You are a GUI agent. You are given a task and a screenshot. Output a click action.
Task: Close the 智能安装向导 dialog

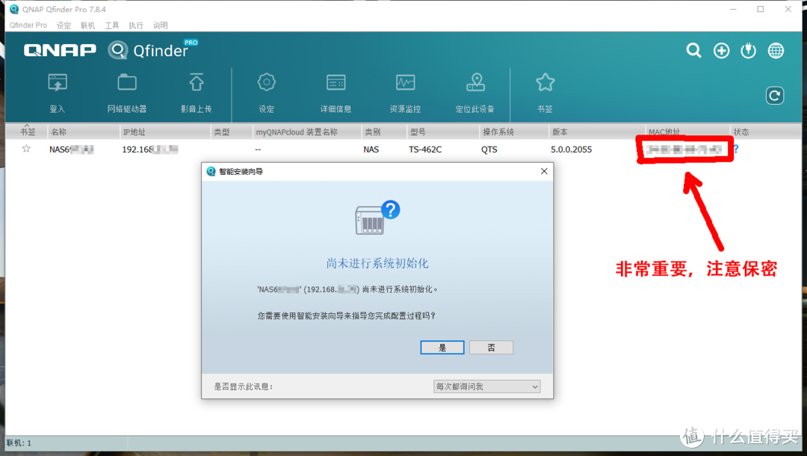tap(544, 171)
